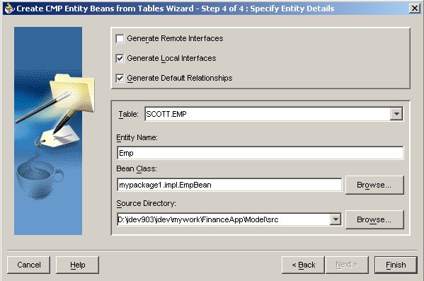Browse for the Bean Class
The height and width of the screenshot is (281, 424).
(x=374, y=185)
